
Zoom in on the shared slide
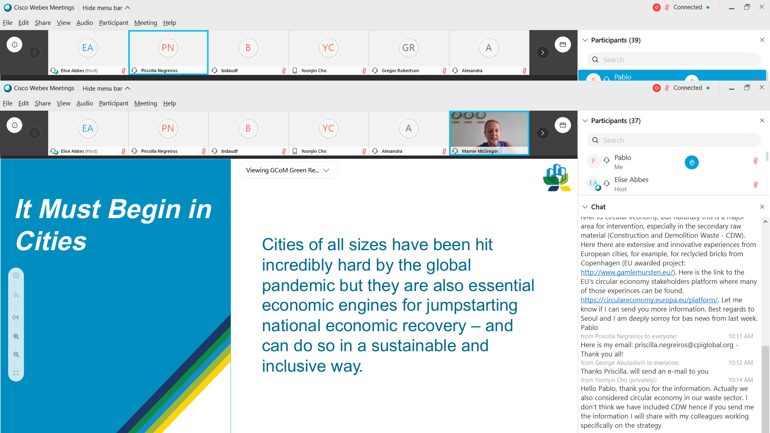click(16, 337)
